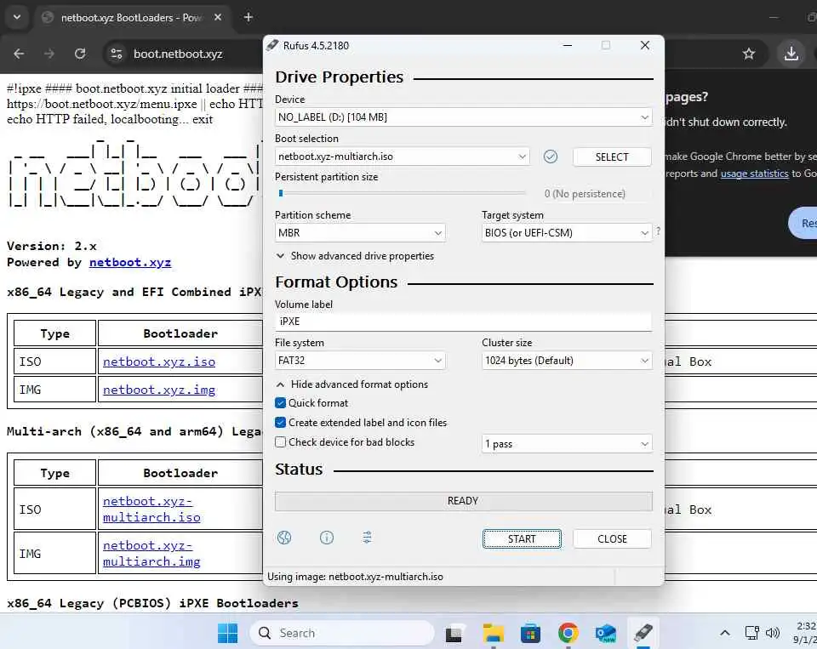Click Rufus USB icon in title bar
The width and height of the screenshot is (817, 649).
(272, 45)
